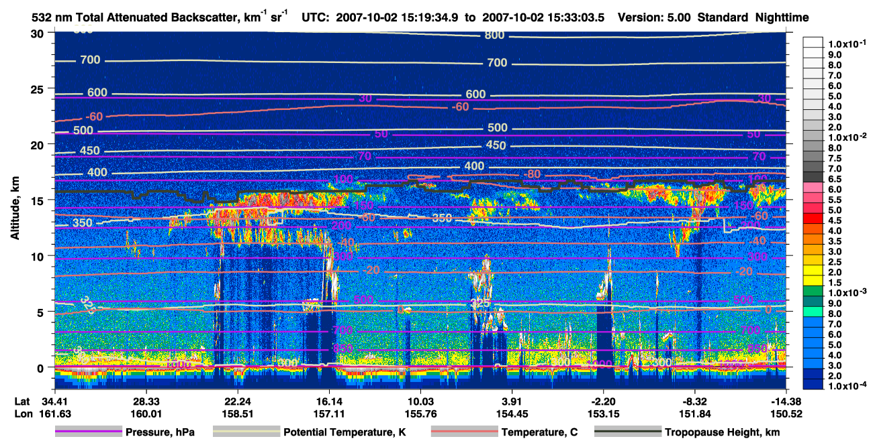Image resolution: width=873 pixels, height=447 pixels.
Task: Click the 'Lon' row label
Action: tap(23, 413)
